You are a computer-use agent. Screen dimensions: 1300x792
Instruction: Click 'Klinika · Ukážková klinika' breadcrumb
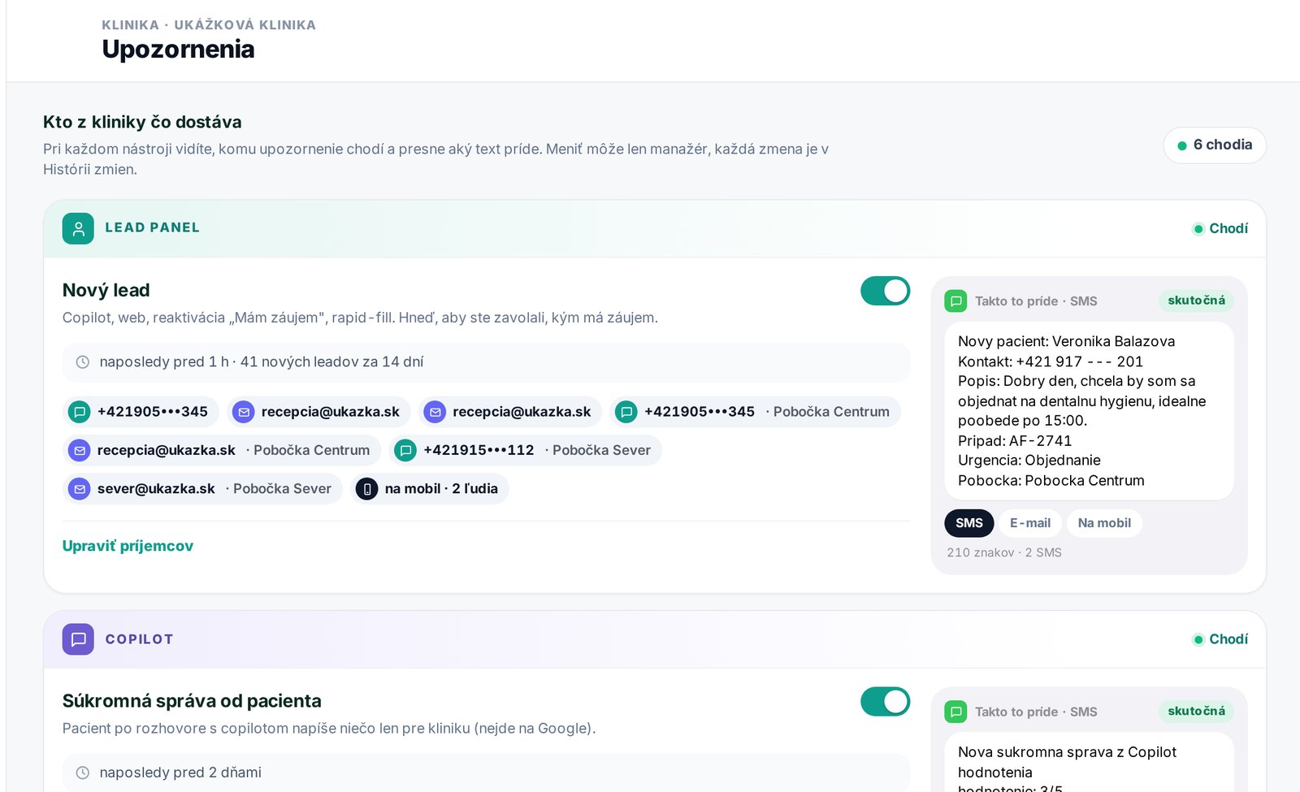[x=209, y=25]
